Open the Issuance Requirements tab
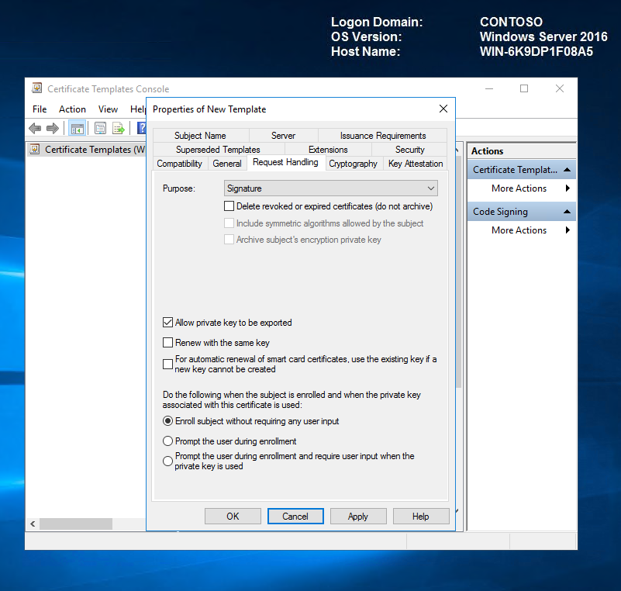Screen dimensions: 621x591 [x=382, y=136]
